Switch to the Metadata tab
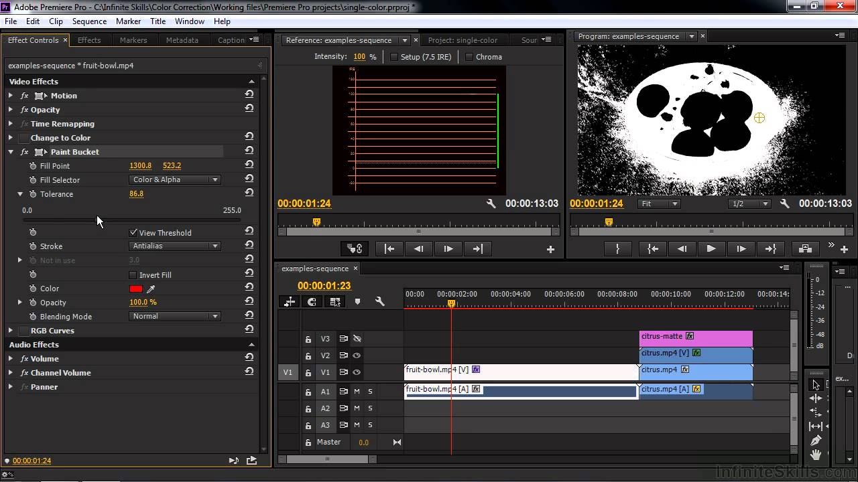Screen dimensions: 858x482 (x=182, y=40)
